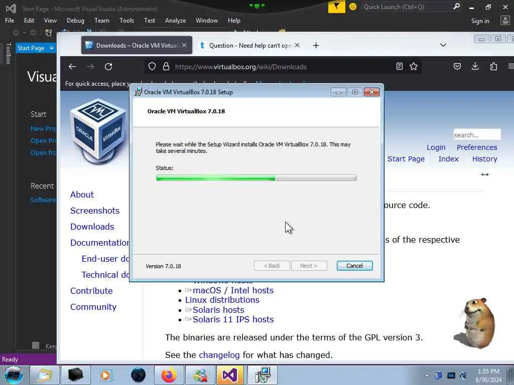Image resolution: width=514 pixels, height=385 pixels.
Task: Open Visual Studio Help menu
Action: pos(234,20)
